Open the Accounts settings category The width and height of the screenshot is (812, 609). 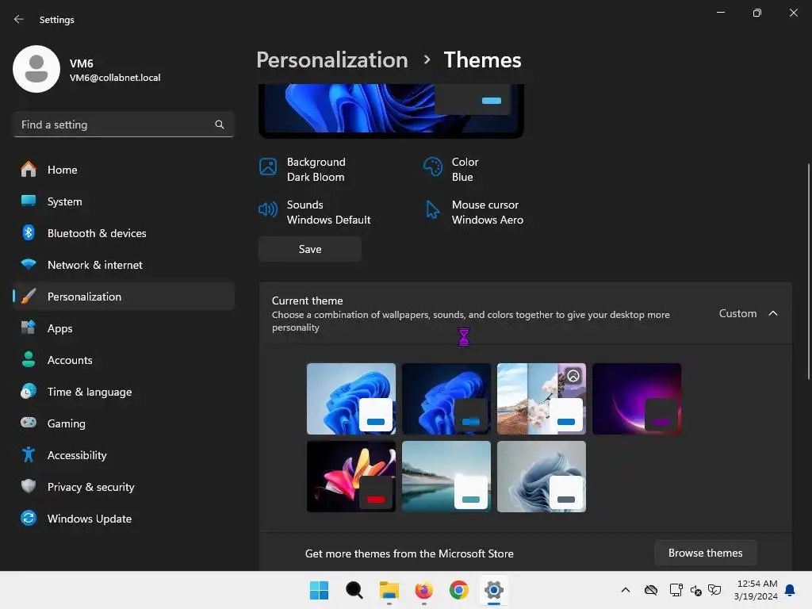pos(123,359)
